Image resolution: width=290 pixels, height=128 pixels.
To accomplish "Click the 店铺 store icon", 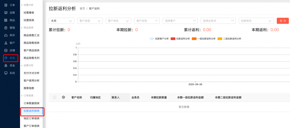I will pyautogui.click(x=6, y=50).
